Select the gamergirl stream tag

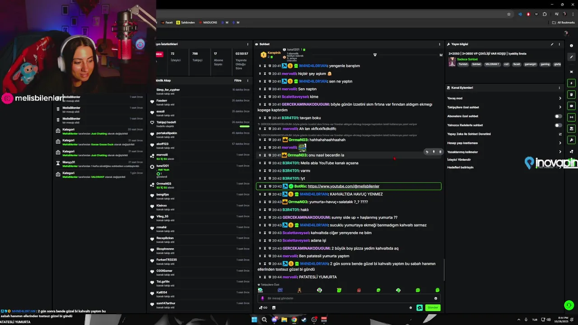531,64
